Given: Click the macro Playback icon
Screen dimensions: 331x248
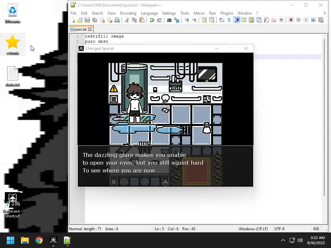Looking at the screenshot, I should pos(306,20).
